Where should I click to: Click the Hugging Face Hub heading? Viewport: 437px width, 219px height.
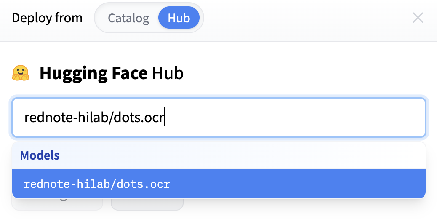click(111, 73)
